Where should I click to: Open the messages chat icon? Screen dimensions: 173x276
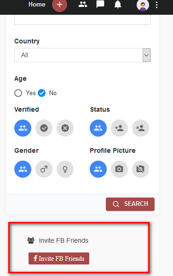coord(100,5)
